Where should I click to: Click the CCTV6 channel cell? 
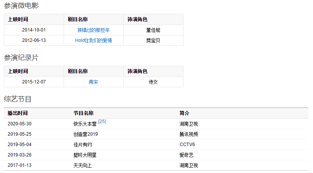(x=187, y=145)
